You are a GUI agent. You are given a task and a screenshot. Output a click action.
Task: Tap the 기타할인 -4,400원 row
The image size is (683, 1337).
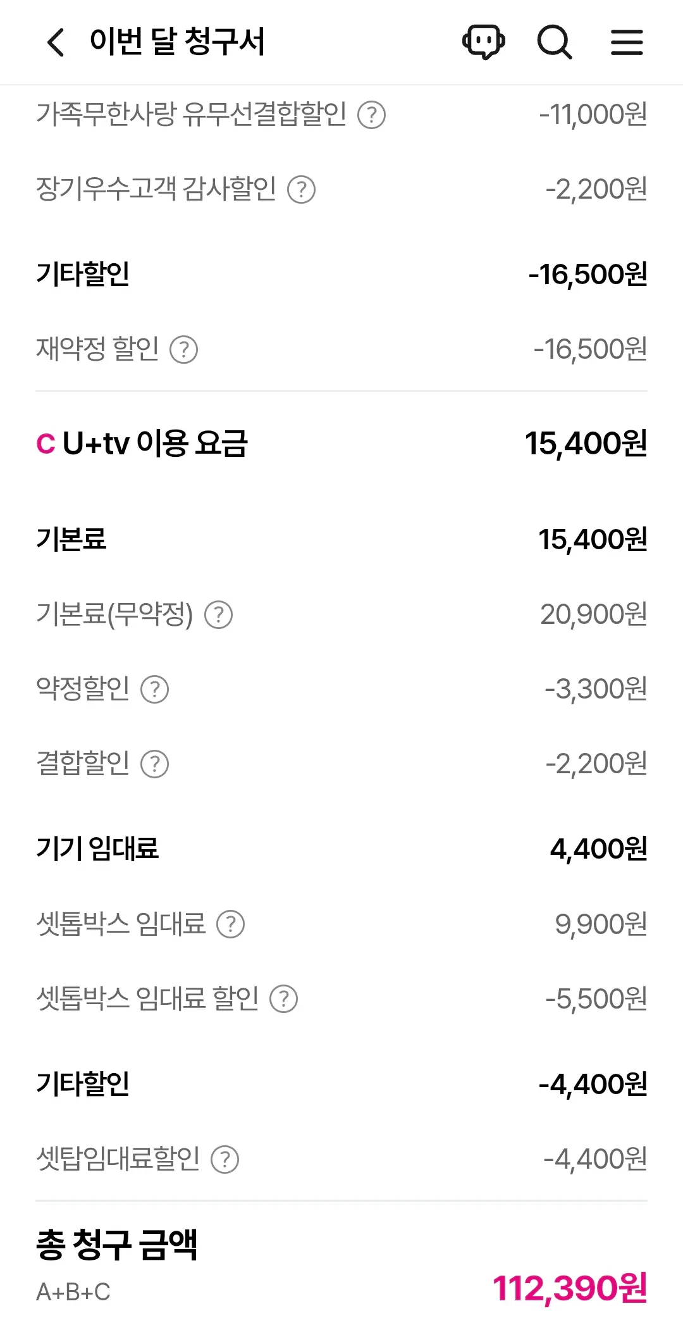tap(341, 1085)
